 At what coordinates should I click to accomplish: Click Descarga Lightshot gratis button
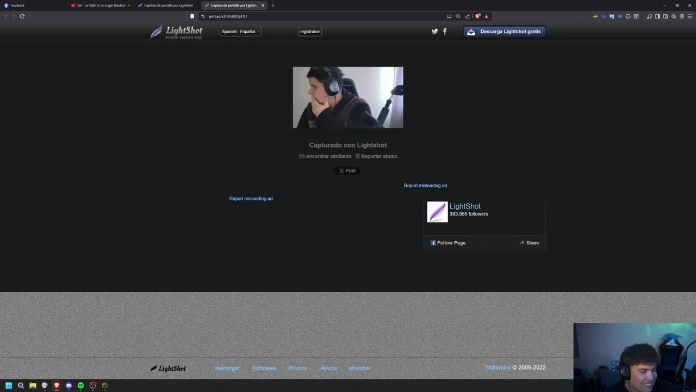(505, 32)
